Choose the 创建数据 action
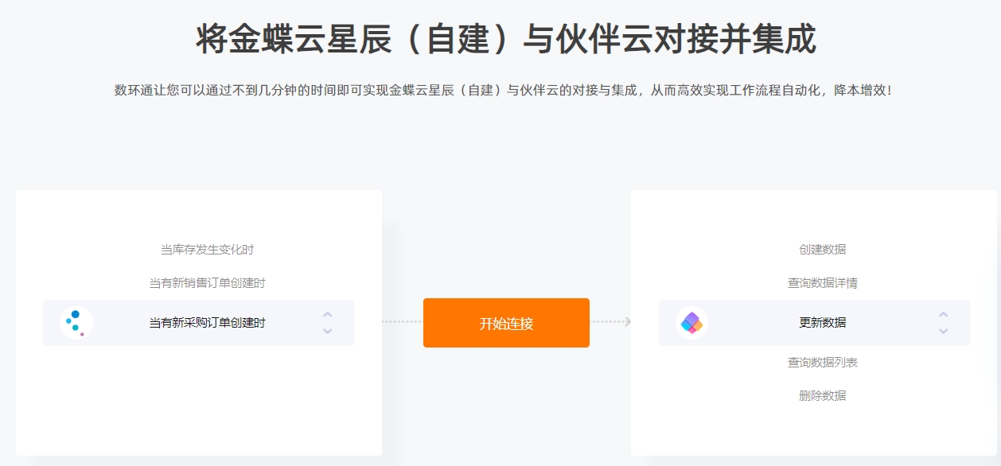Screen dimensions: 1001x466 823,250
